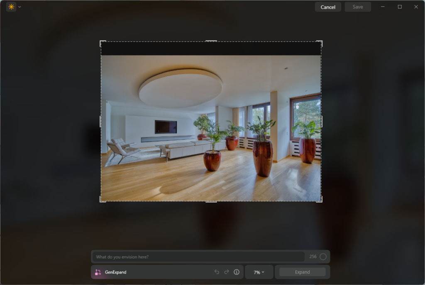The height and width of the screenshot is (285, 425).
Task: Close the application window
Action: click(x=416, y=7)
